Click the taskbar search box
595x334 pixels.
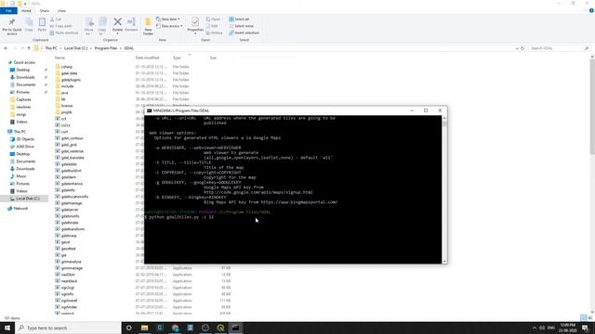point(68,328)
